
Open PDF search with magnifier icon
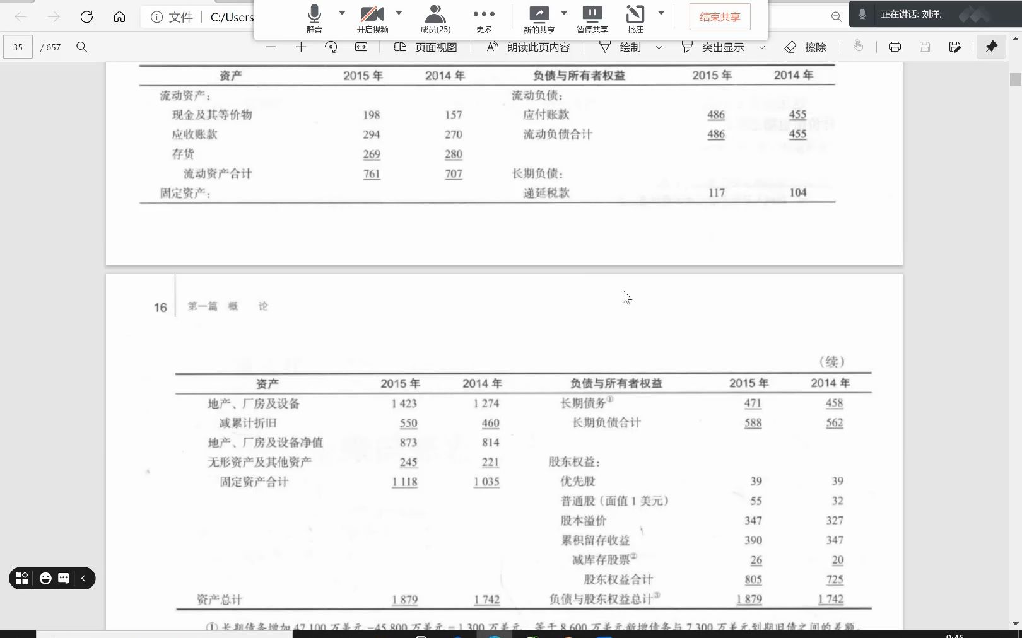point(81,47)
